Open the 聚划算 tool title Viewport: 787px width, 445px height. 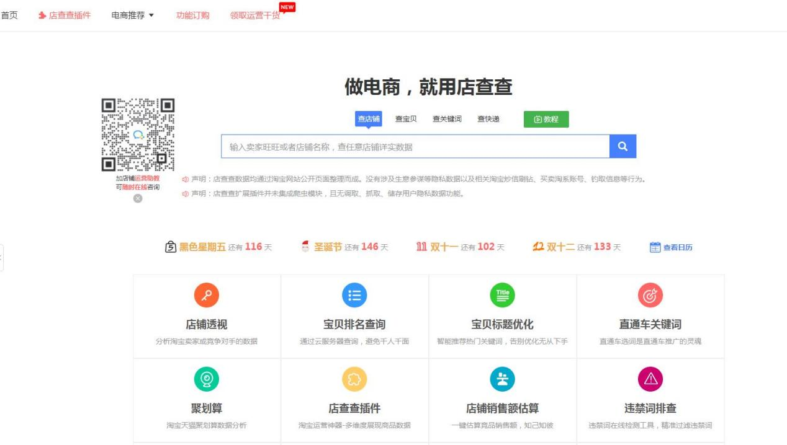pyautogui.click(x=207, y=408)
